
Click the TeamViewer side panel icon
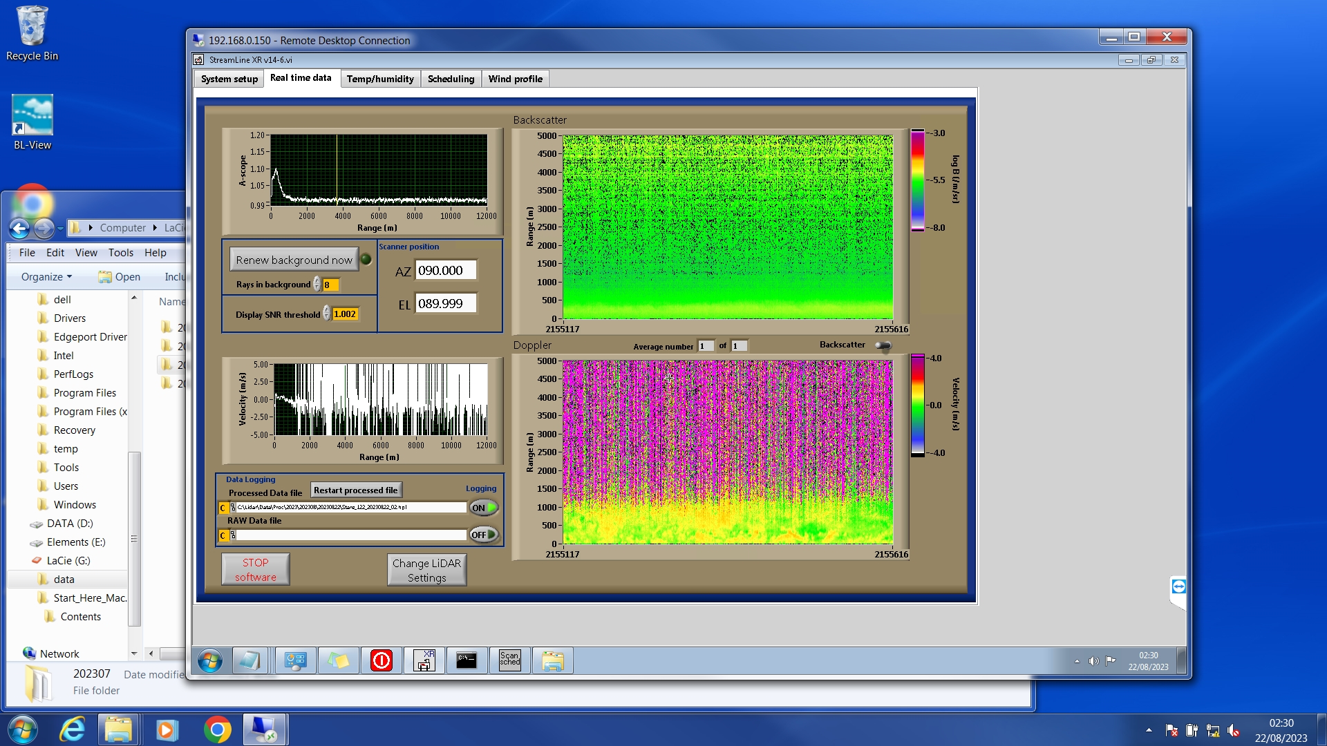point(1178,587)
